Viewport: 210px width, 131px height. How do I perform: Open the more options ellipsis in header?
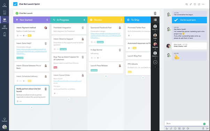203,4
